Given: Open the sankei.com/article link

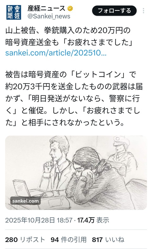Looking at the screenshot, I should click(56, 53).
